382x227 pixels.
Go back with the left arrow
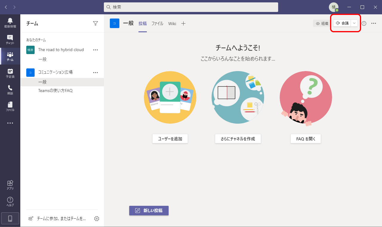coord(6,7)
